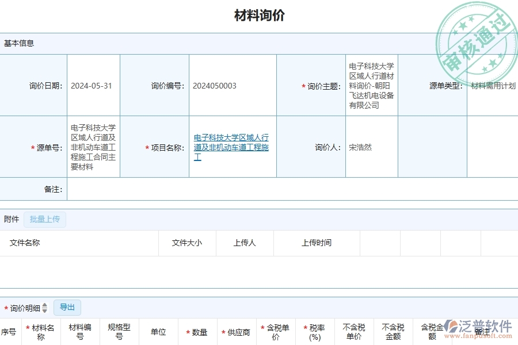Open the project 电子科技大学区域人行道及非机动车道工程施工 link

231,147
